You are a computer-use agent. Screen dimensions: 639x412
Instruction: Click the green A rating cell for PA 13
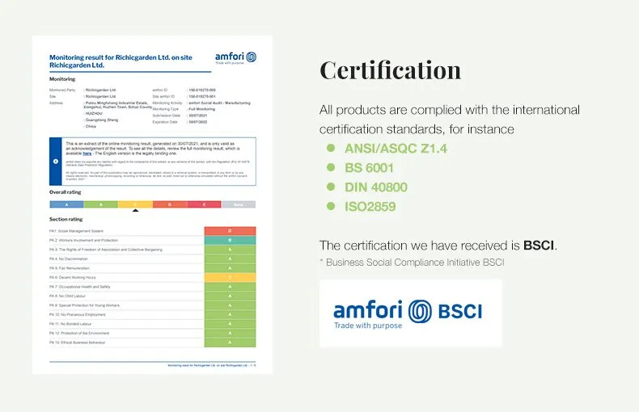[230, 343]
